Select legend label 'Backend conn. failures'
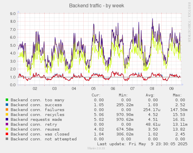This screenshot has width=193, height=153. (x=37, y=110)
